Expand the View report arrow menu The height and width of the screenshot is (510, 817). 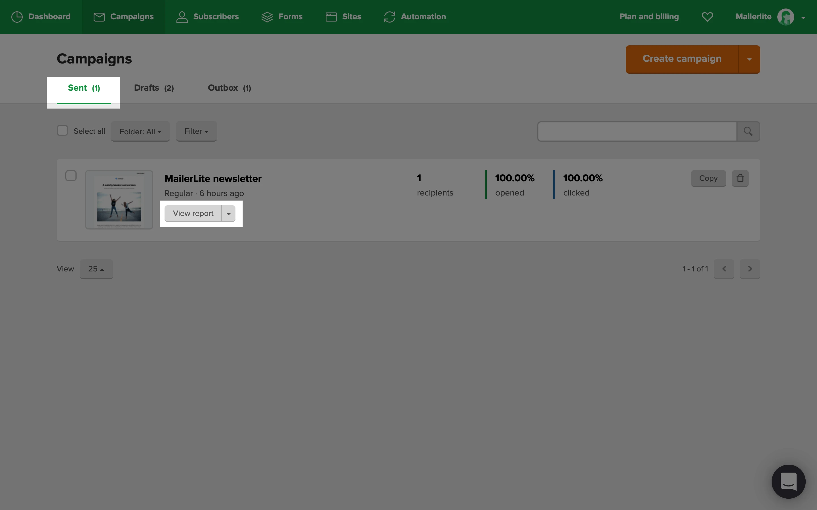pos(229,214)
